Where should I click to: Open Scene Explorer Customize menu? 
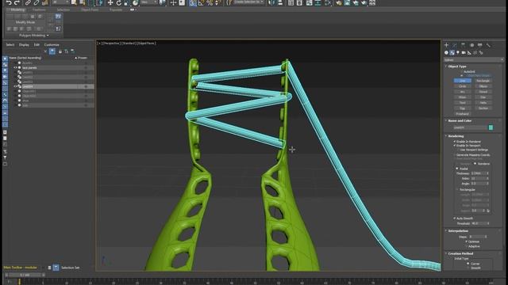coord(52,44)
